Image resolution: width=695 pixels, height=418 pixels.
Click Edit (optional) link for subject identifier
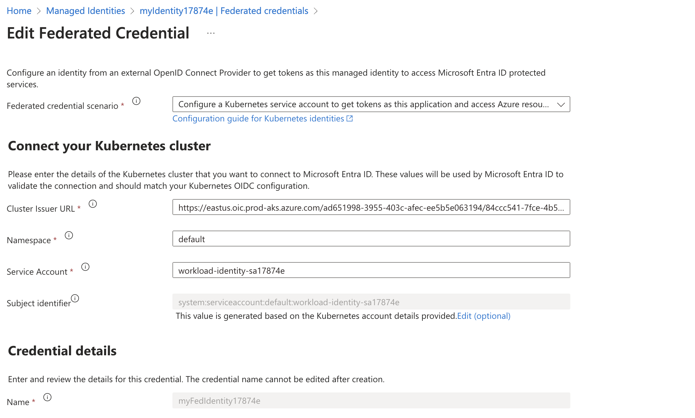coord(484,316)
